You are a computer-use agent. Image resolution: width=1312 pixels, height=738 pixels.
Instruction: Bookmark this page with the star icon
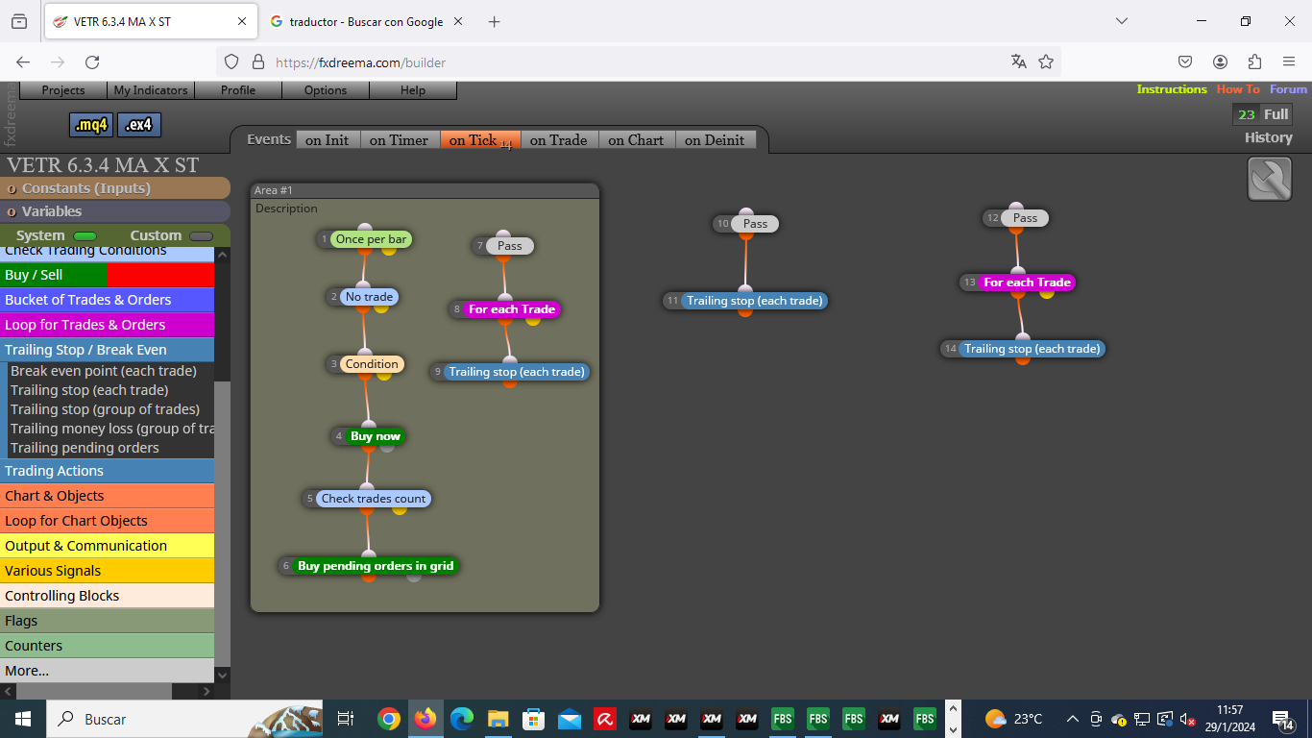click(x=1046, y=61)
